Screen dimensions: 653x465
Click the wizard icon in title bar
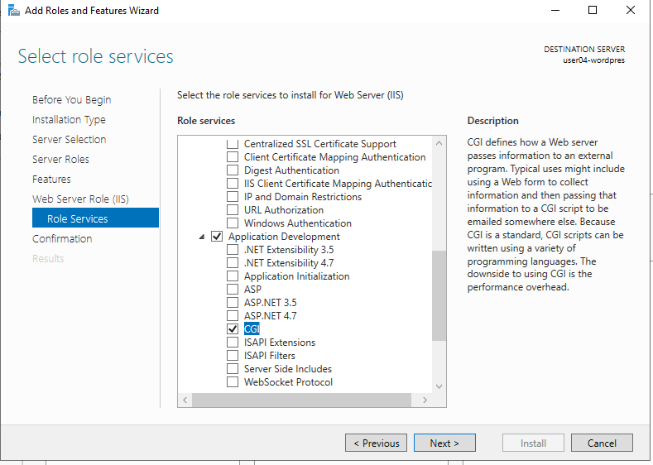pos(14,11)
